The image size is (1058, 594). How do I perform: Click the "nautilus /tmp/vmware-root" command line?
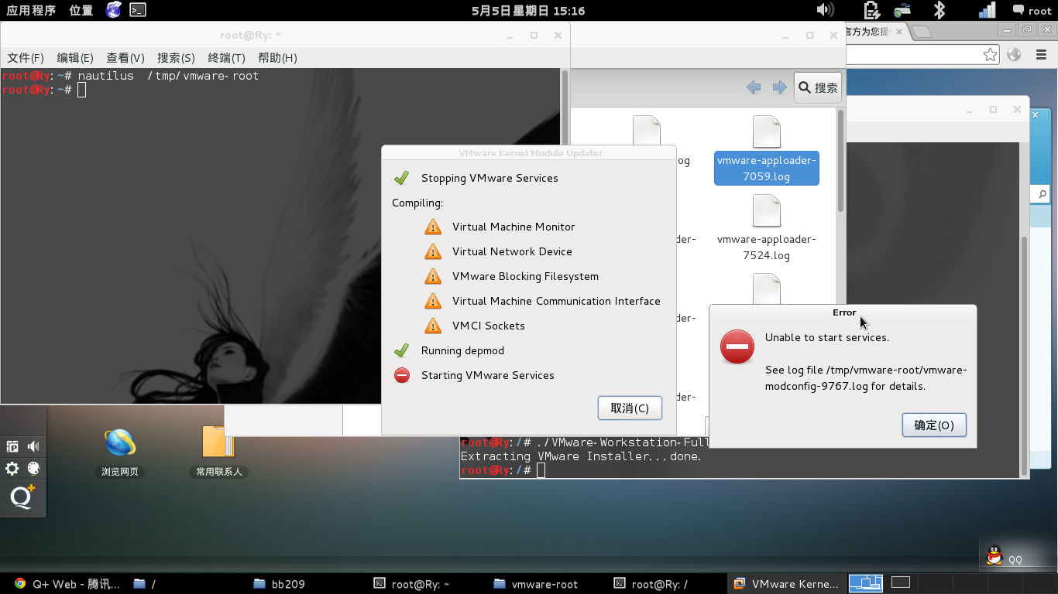tap(168, 76)
